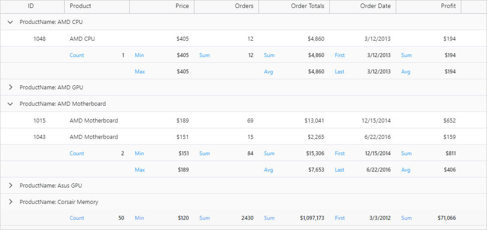This screenshot has width=487, height=230.
Task: Click the $1,097,173 grand total sum
Action: coord(312,218)
